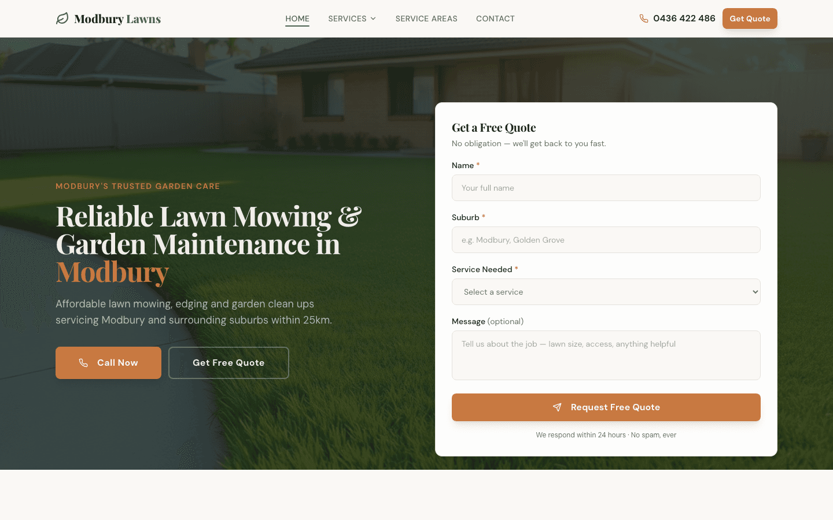The height and width of the screenshot is (520, 833).
Task: Click the Get Free Quote outlined button
Action: point(228,363)
